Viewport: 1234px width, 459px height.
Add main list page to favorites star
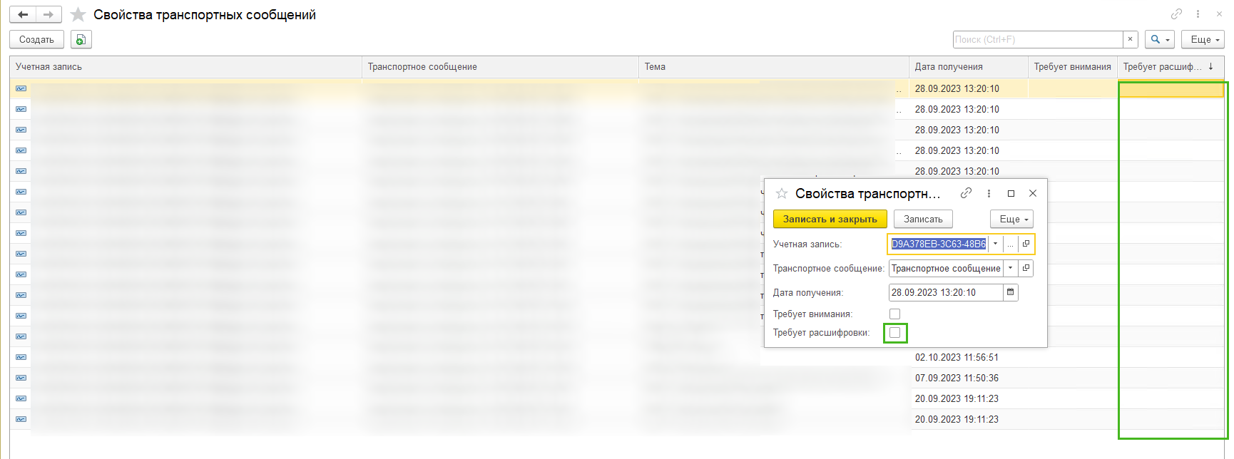78,14
